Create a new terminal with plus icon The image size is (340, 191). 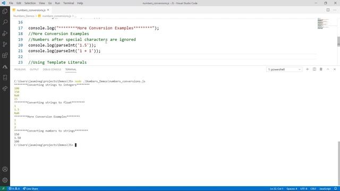pyautogui.click(x=307, y=70)
